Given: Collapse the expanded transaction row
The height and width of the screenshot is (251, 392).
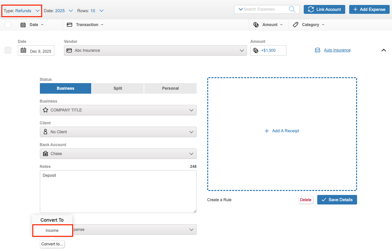Looking at the screenshot, I should (383, 50).
